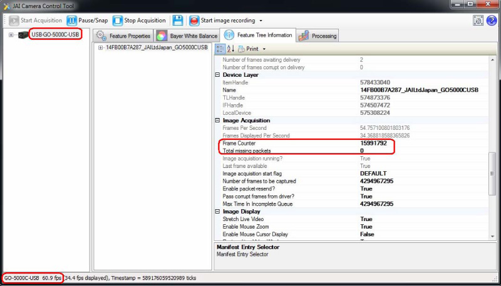The image size is (501, 286).
Task: Click the Start Acquisition play icon
Action: [14, 21]
